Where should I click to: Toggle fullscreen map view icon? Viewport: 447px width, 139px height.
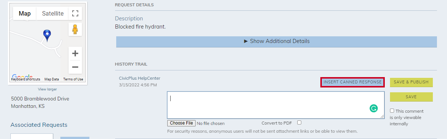pos(75,13)
